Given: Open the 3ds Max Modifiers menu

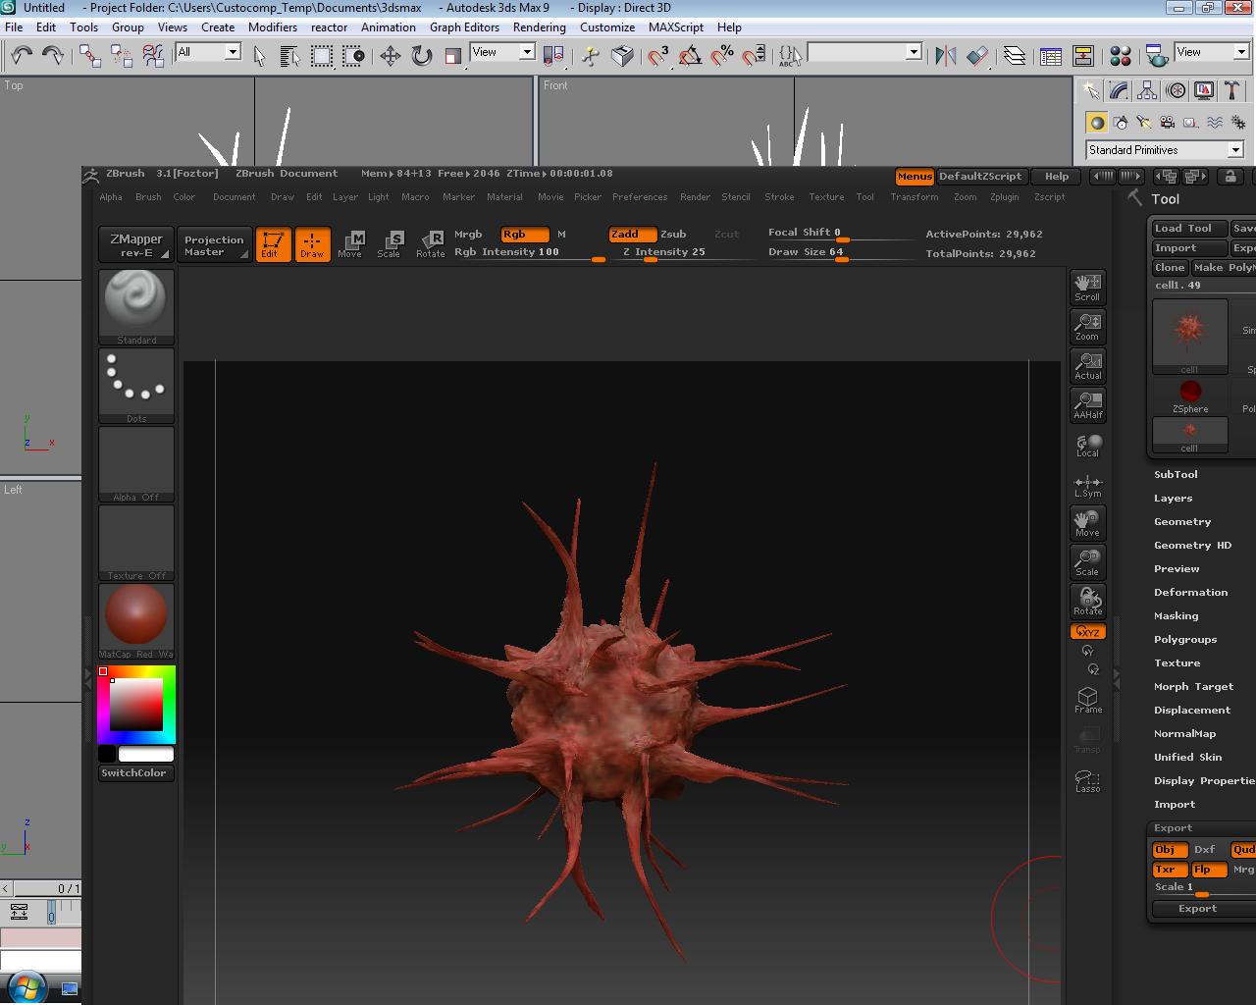Looking at the screenshot, I should 273,27.
